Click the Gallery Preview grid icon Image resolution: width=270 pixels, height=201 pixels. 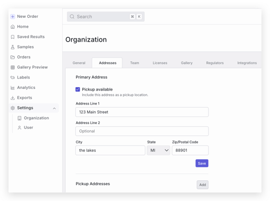pos(13,67)
